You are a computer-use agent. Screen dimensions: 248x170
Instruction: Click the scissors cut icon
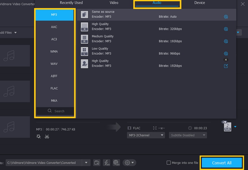pos(47,136)
